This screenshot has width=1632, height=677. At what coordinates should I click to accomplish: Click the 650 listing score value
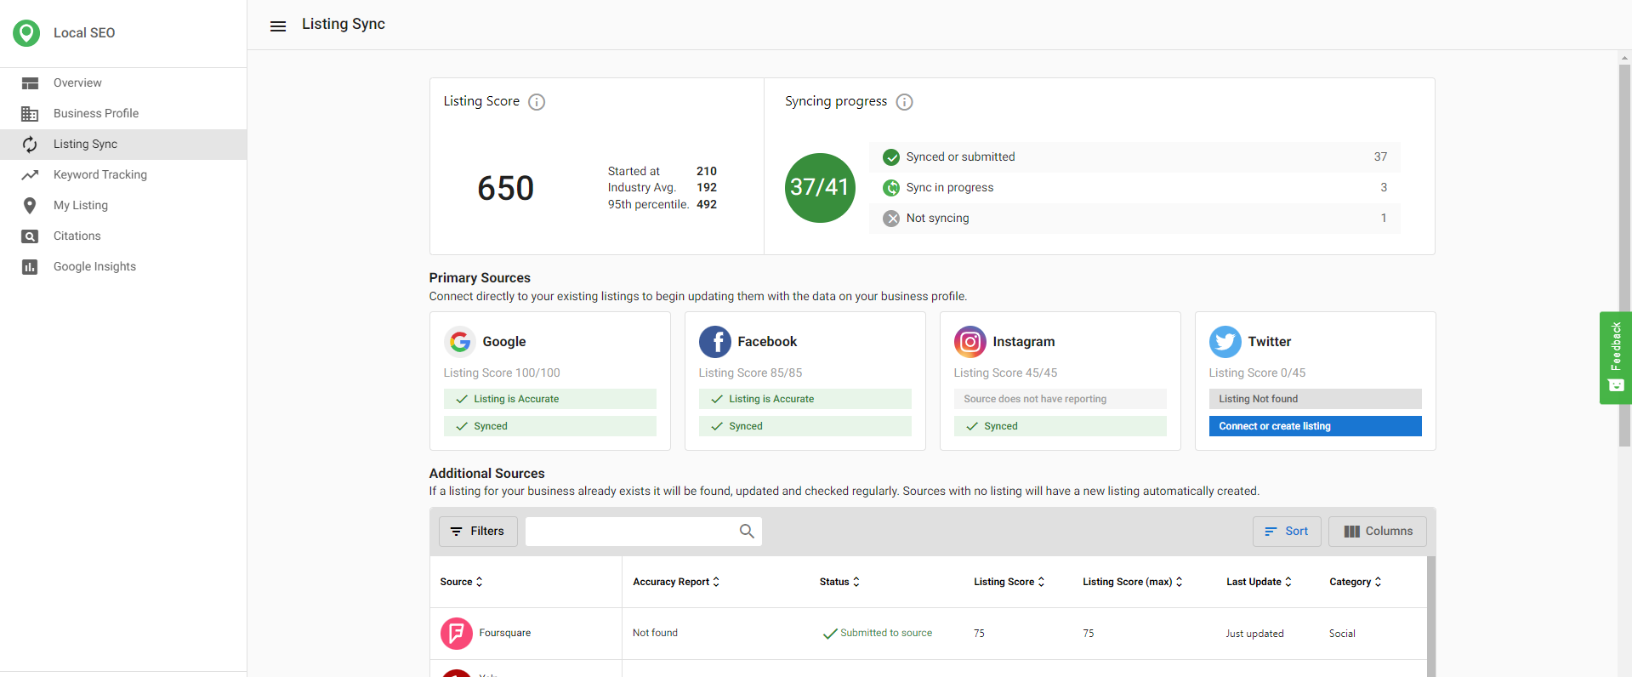505,188
